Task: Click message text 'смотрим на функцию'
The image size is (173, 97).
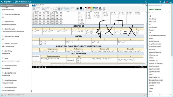Action: click(8, 90)
